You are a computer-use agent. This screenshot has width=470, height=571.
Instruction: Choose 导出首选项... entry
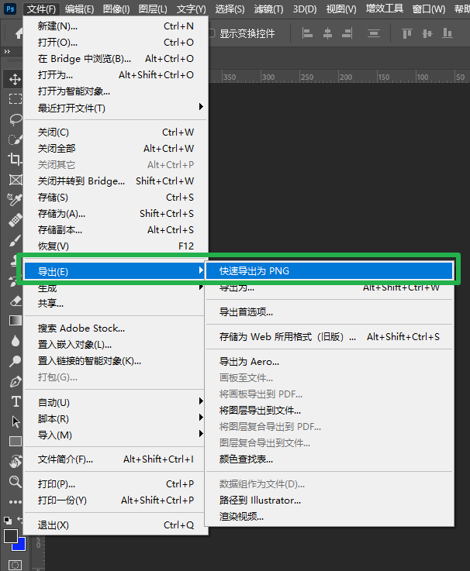[x=330, y=312]
